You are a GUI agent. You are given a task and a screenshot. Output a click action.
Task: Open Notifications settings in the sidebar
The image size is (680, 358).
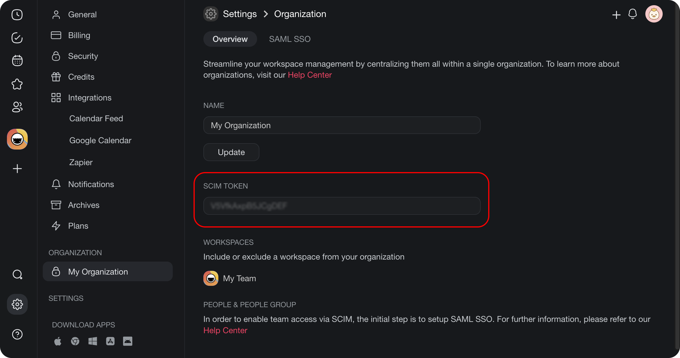coord(91,184)
